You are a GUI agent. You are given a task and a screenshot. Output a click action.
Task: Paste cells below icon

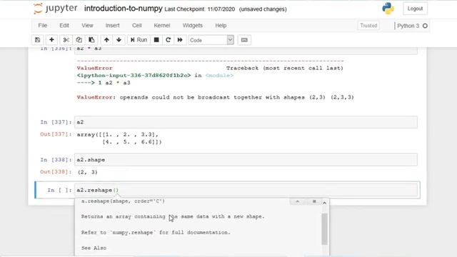point(91,40)
